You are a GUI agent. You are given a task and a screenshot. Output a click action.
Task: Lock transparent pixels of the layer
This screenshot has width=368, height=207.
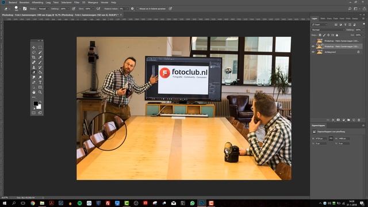pos(320,35)
